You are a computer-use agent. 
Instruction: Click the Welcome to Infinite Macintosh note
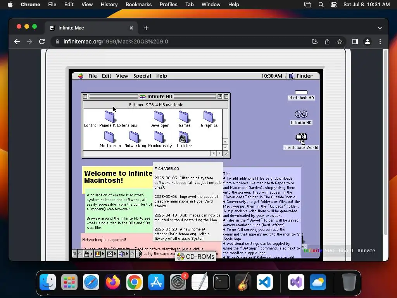(x=118, y=177)
